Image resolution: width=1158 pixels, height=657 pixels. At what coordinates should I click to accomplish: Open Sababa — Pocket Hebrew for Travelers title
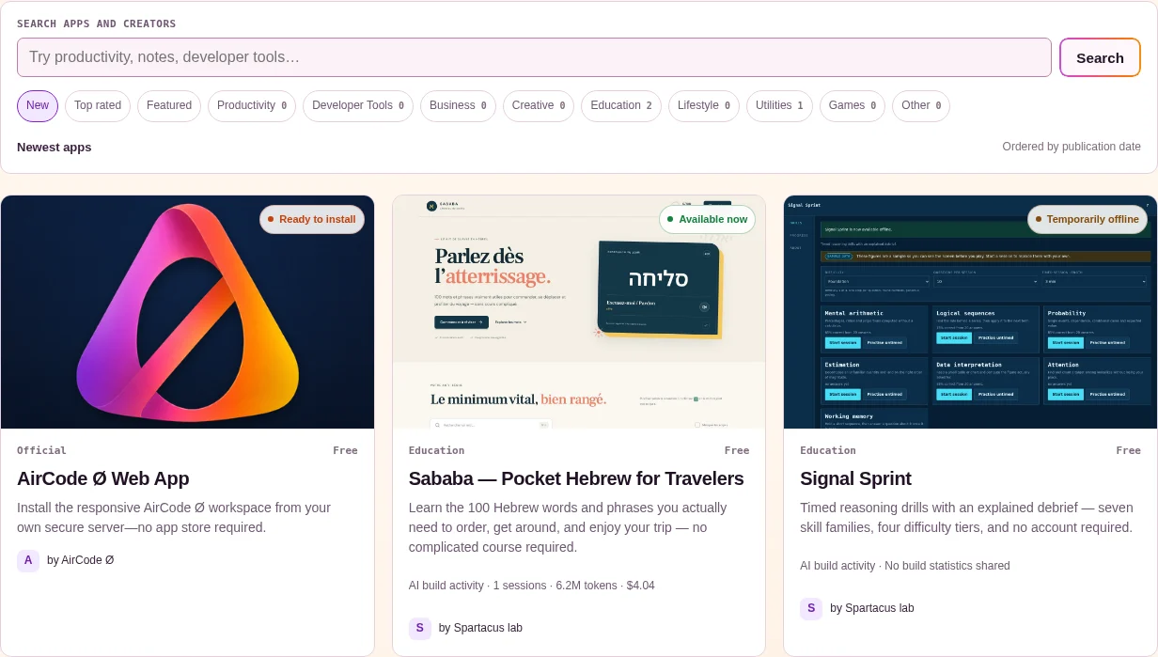(x=576, y=478)
